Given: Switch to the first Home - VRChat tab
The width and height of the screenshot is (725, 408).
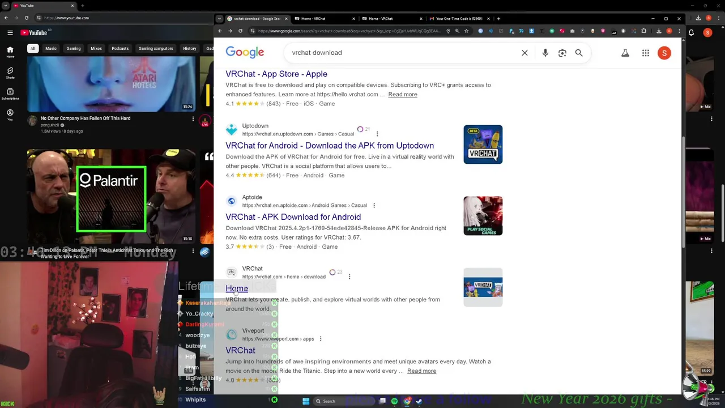Looking at the screenshot, I should (325, 19).
